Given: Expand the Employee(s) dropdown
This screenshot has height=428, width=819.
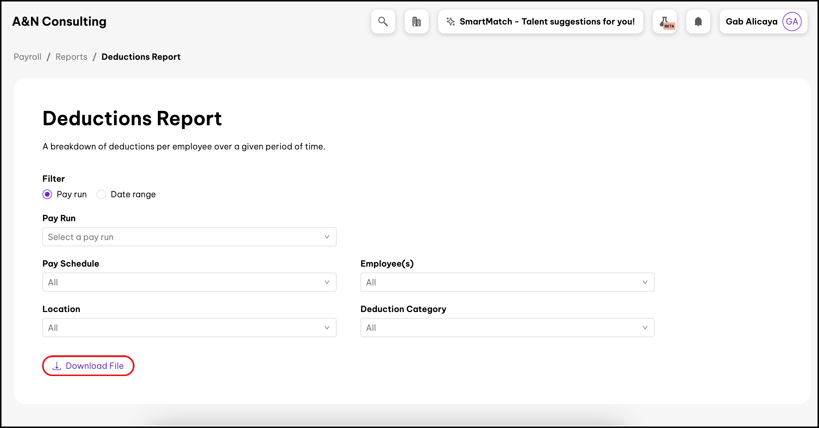Looking at the screenshot, I should 507,282.
